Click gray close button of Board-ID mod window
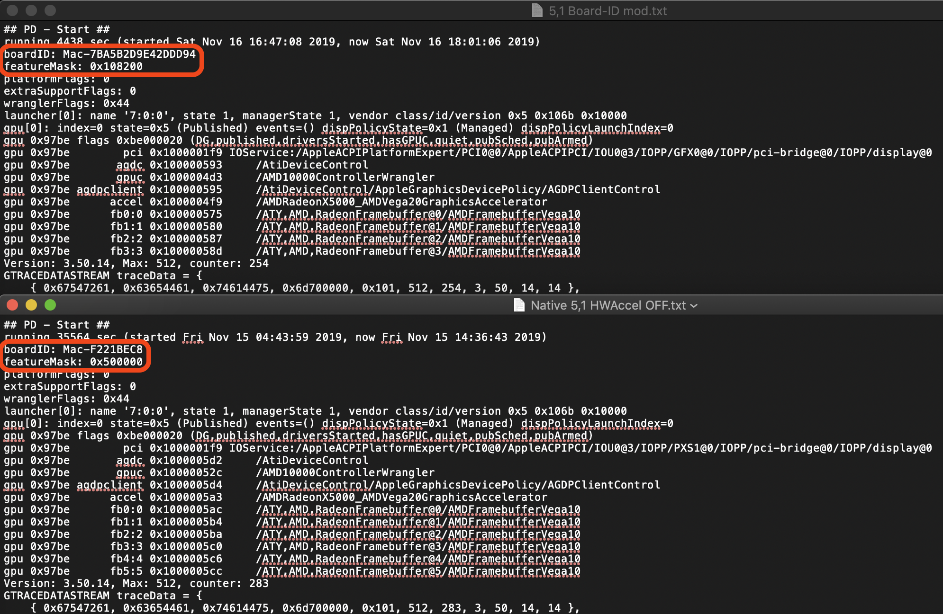 click(x=13, y=10)
